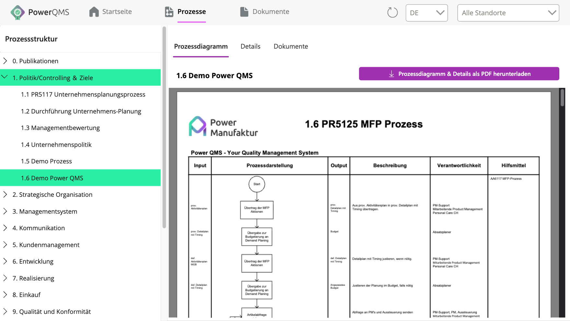This screenshot has width=570, height=321.
Task: Switch to the Dokumente tab in process panel
Action: pos(291,46)
